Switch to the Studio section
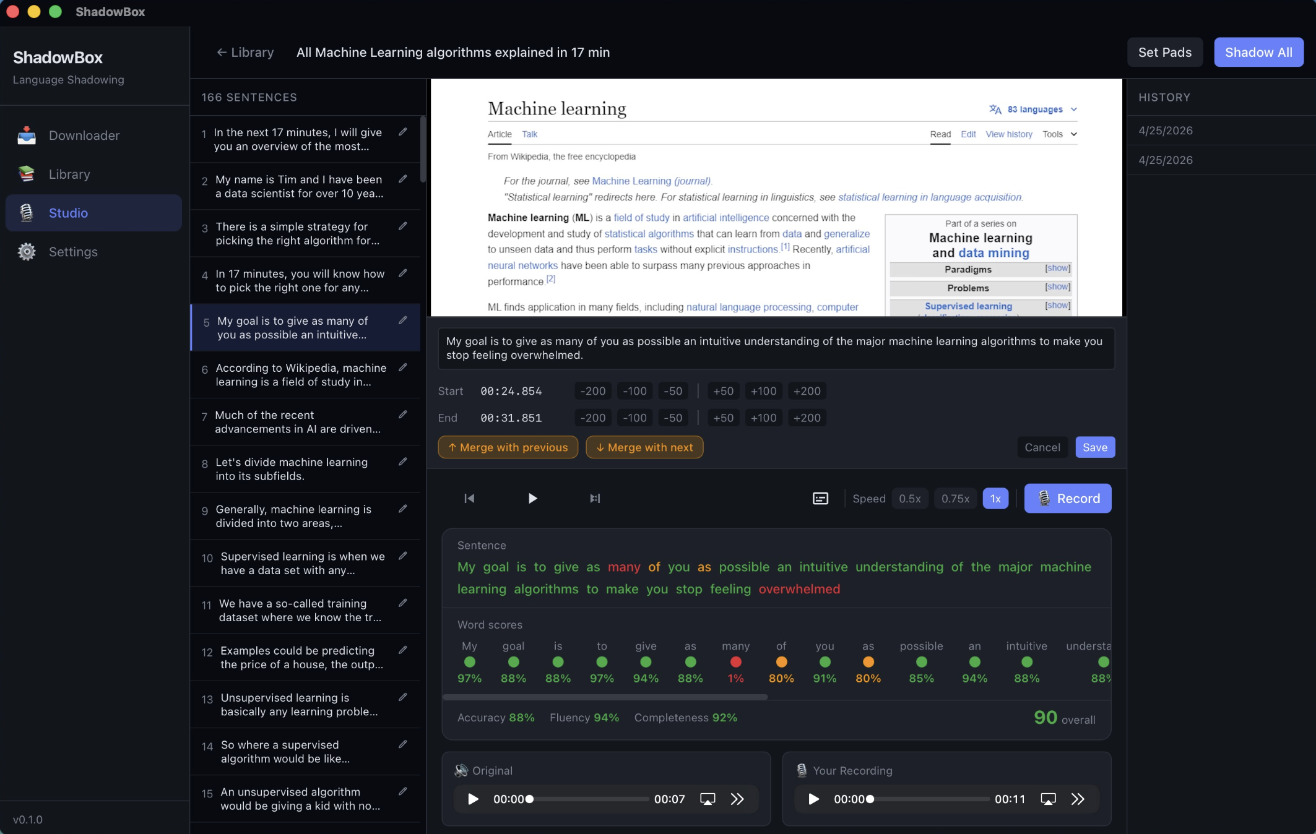1316x834 pixels. pyautogui.click(x=93, y=213)
